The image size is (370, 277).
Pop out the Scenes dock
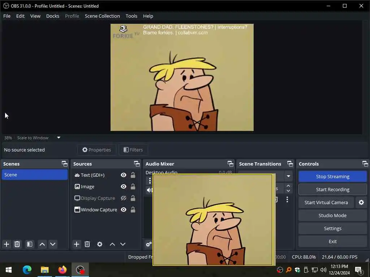(64, 164)
